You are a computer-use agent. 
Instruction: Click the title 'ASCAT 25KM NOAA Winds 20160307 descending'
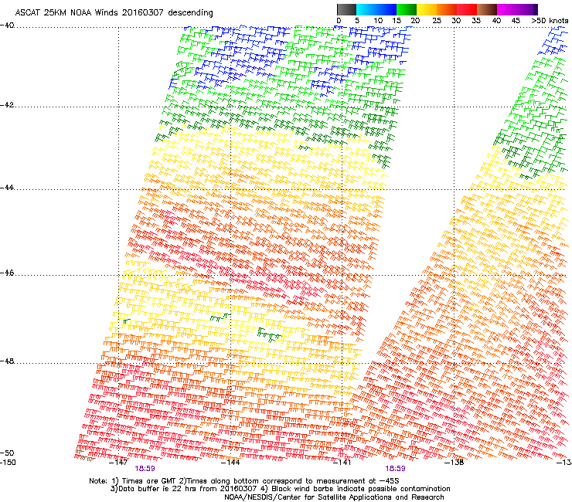114,13
